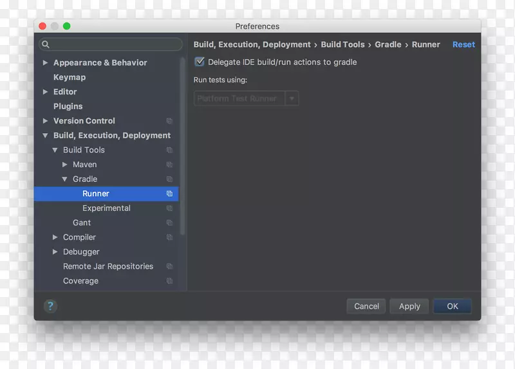Click the Cancel button
This screenshot has height=369, width=515.
pyautogui.click(x=366, y=307)
